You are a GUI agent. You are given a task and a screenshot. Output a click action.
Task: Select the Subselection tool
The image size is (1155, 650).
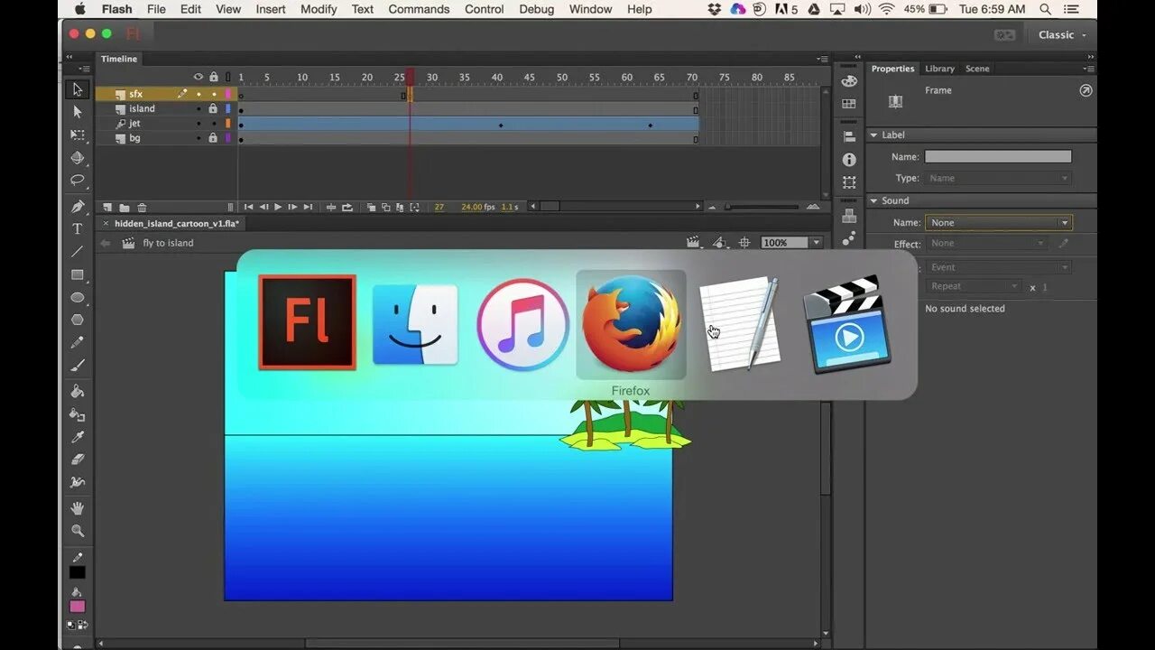[78, 112]
